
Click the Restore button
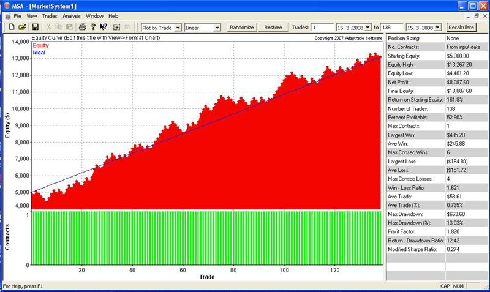click(x=273, y=28)
